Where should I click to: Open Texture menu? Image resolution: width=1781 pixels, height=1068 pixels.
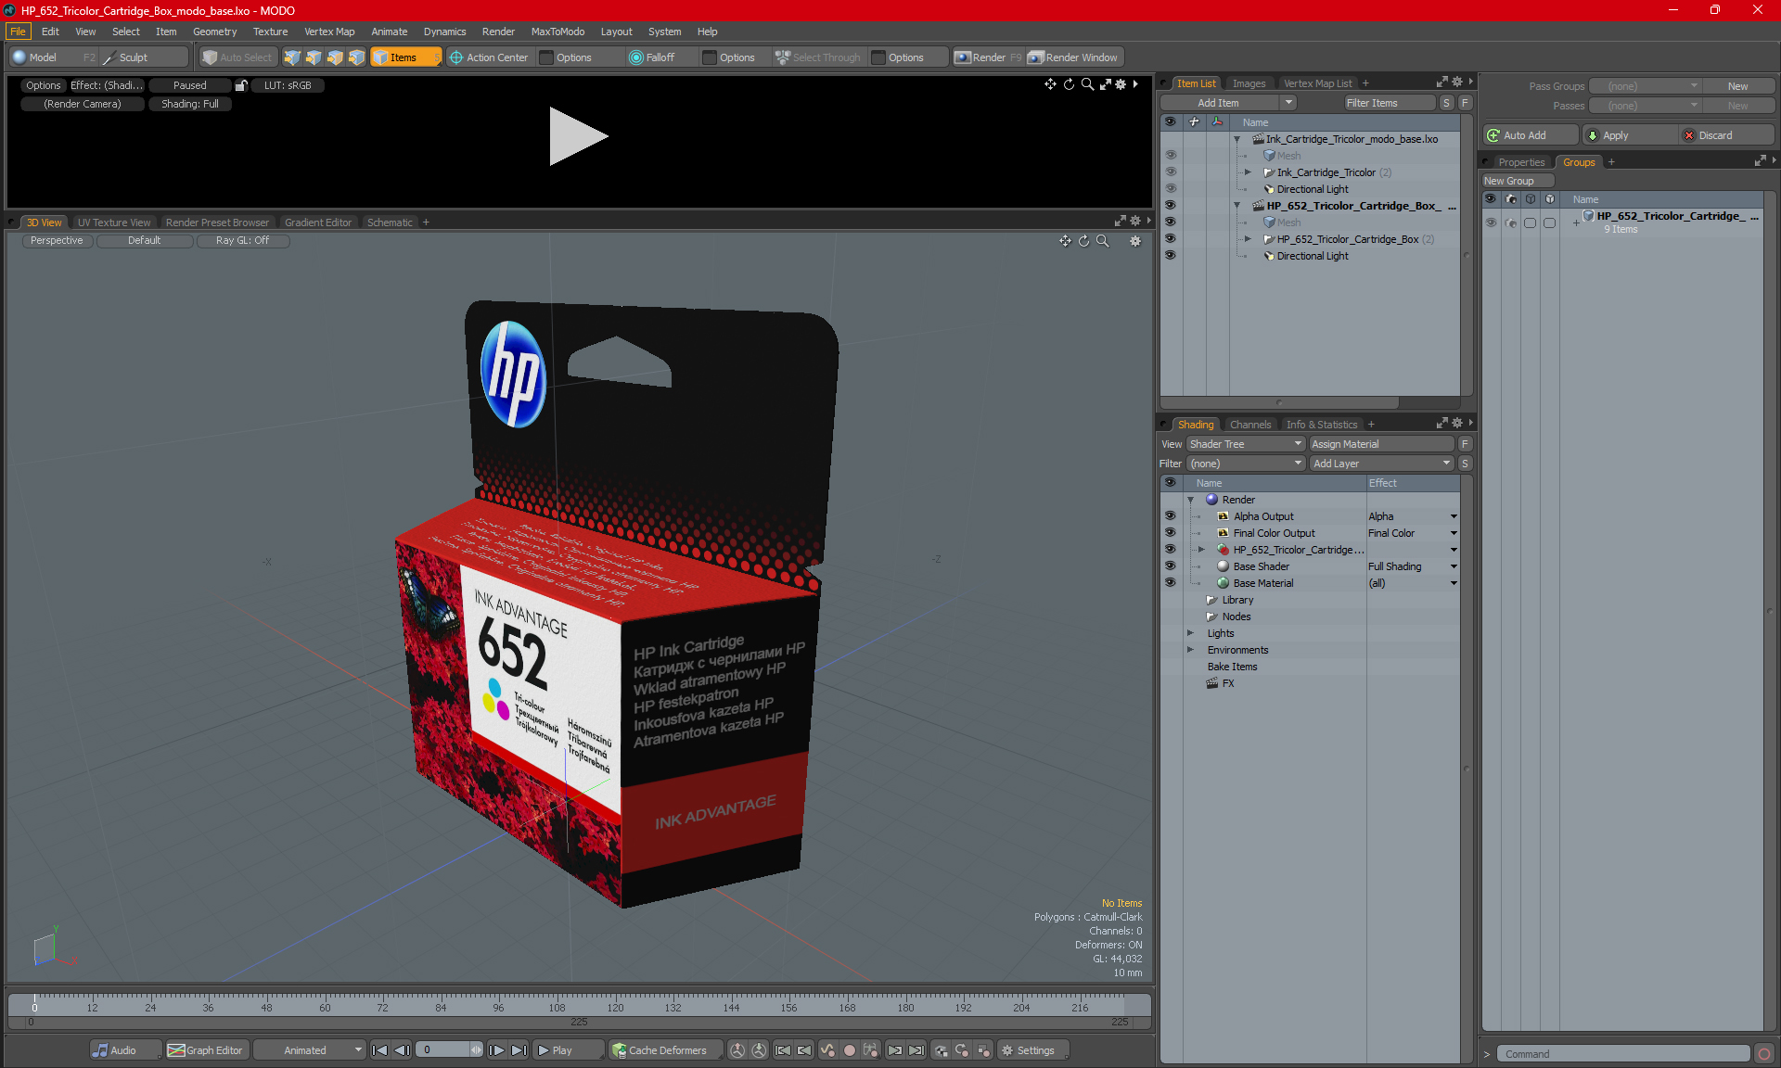tap(270, 32)
